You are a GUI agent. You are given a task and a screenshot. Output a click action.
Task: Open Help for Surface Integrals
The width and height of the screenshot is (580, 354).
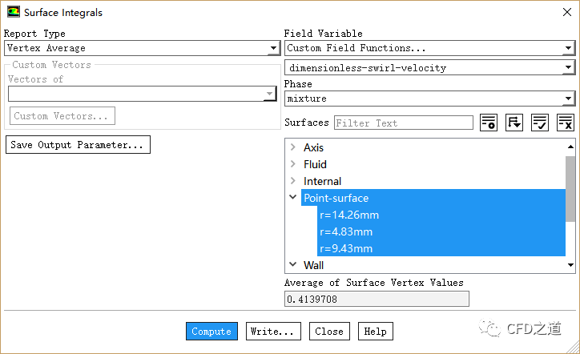(375, 332)
